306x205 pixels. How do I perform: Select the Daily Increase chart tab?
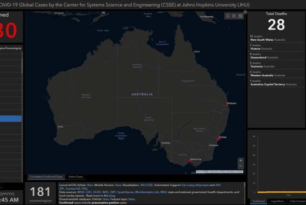[x=297, y=201]
